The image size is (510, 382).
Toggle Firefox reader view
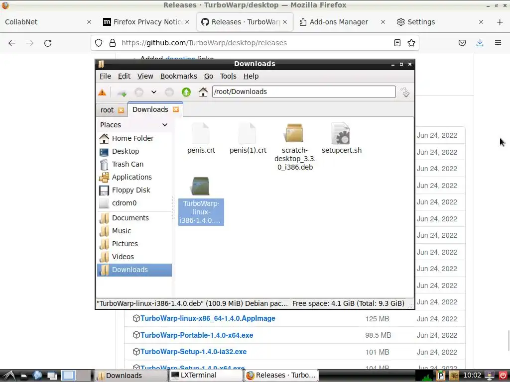tap(397, 43)
